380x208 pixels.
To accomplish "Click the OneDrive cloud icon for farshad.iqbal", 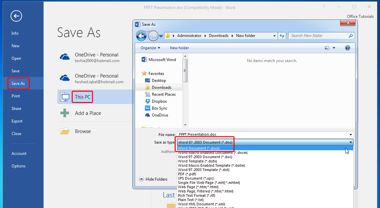I will (x=65, y=78).
